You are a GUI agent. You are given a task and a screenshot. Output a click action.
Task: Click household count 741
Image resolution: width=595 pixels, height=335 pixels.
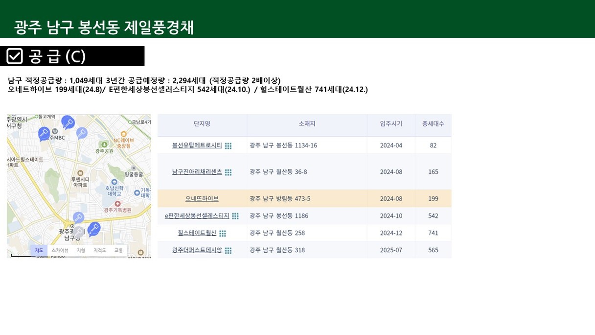433,233
